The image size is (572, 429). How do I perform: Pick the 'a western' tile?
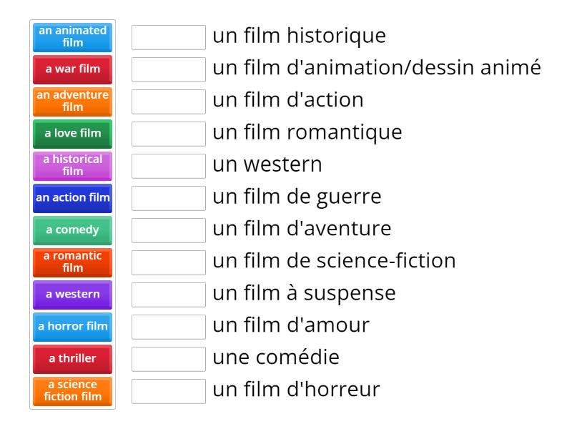pos(71,295)
